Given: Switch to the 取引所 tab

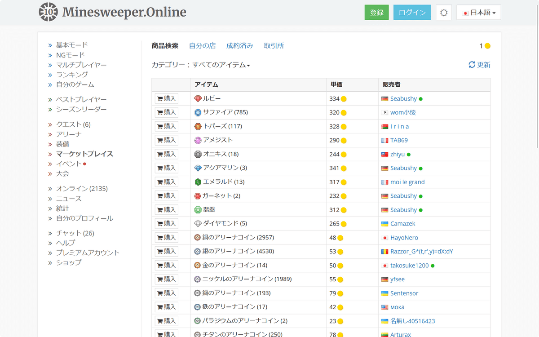Looking at the screenshot, I should (274, 46).
